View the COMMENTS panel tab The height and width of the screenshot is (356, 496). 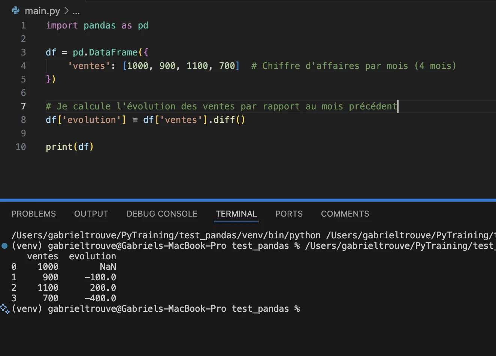tap(345, 214)
